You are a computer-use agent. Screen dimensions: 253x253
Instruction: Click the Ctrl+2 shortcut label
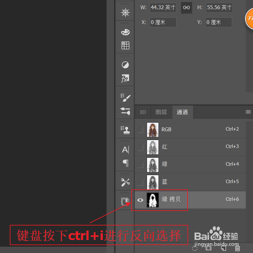coord(232,129)
